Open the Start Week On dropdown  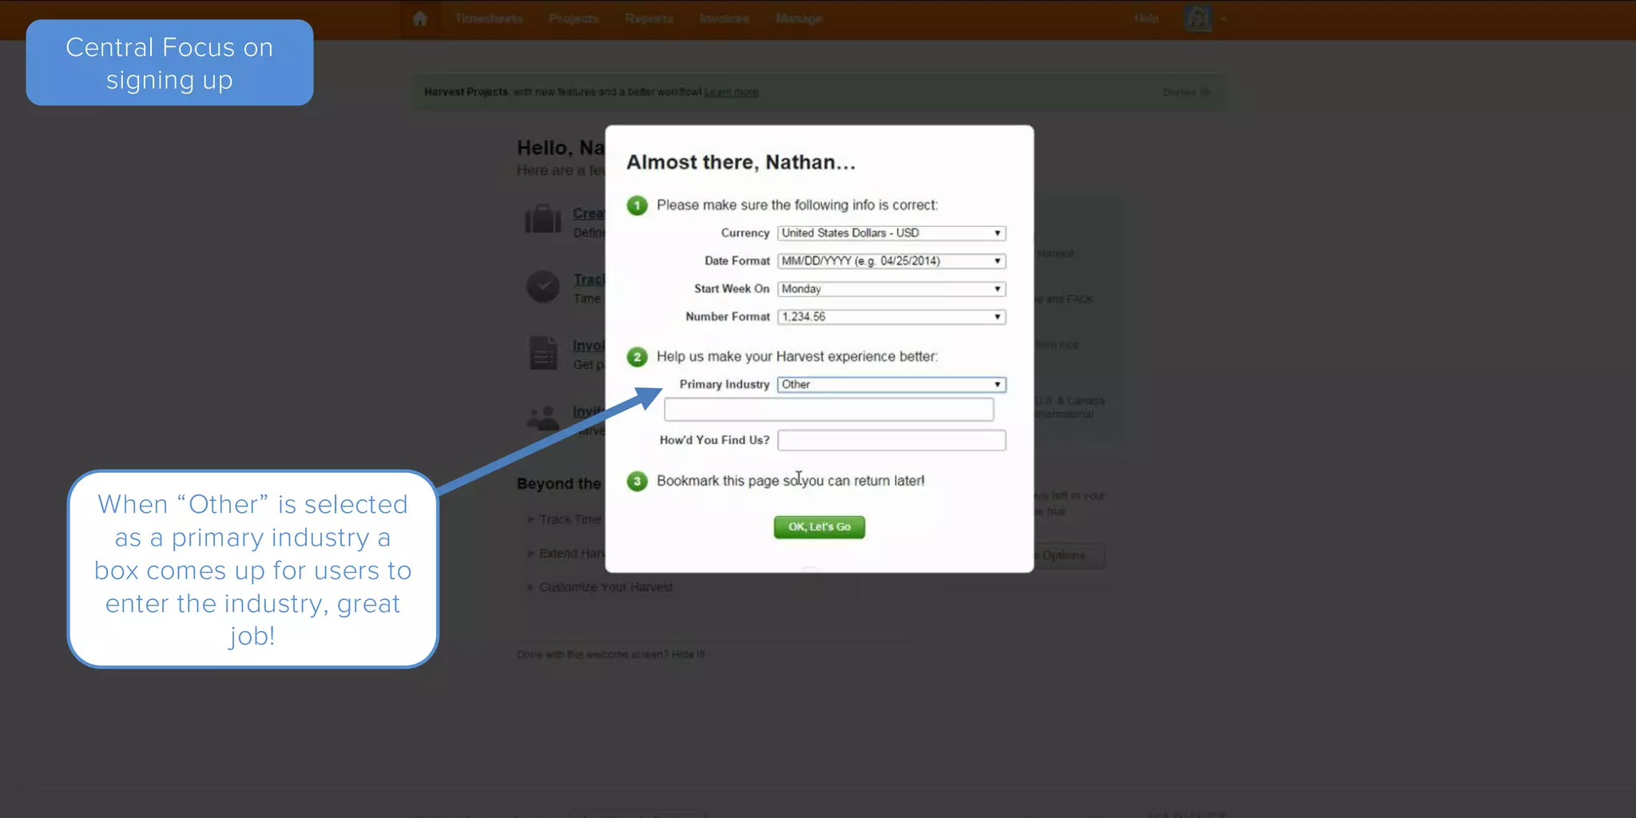tap(891, 289)
